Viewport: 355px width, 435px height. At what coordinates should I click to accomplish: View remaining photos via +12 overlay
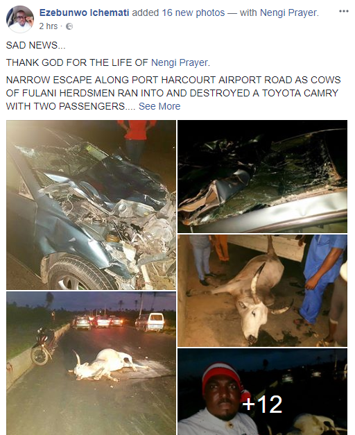point(262,404)
